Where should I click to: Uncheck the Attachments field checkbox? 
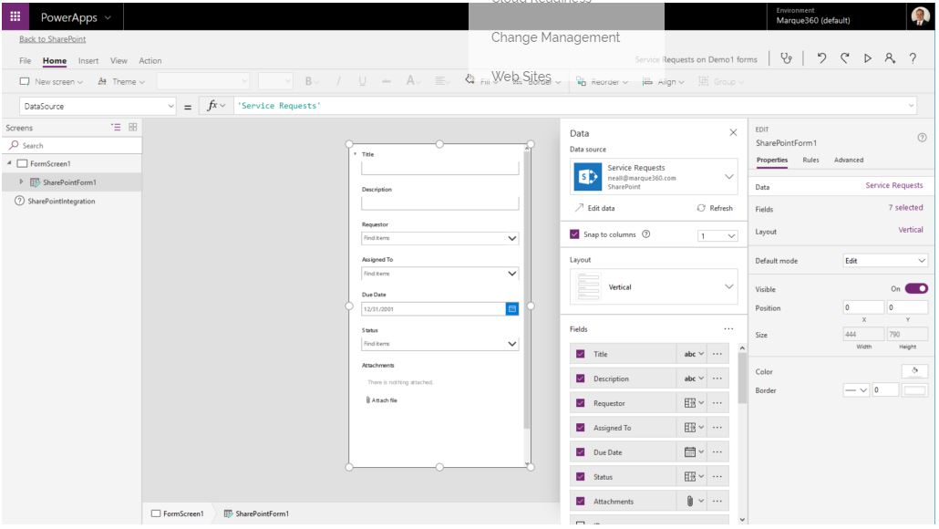point(581,502)
